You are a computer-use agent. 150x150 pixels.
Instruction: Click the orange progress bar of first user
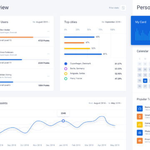[17, 37]
